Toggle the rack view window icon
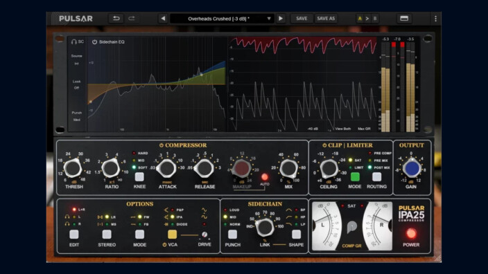Screen dimensions: 488x274 [404, 18]
